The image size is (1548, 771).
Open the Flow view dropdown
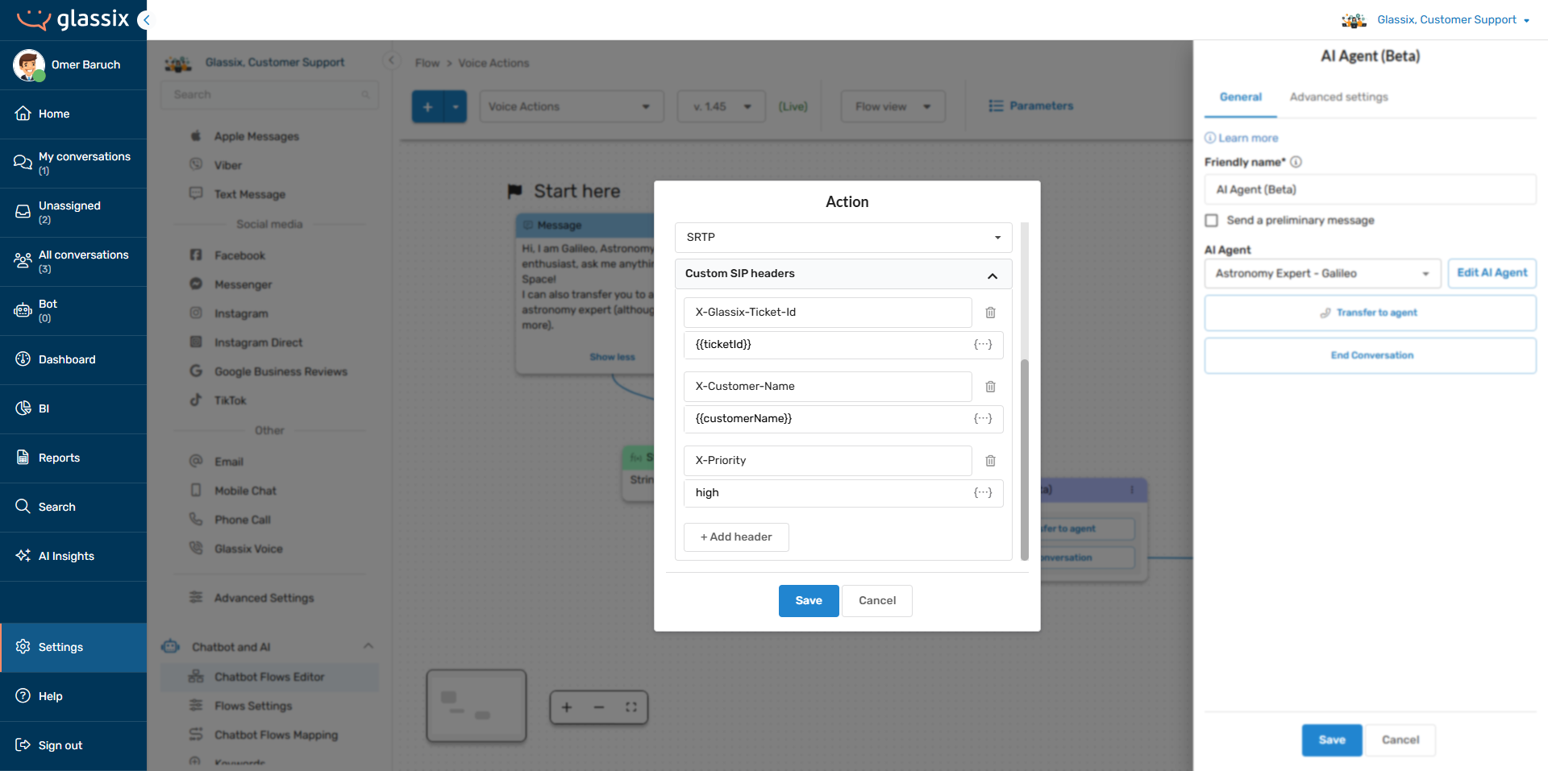[893, 106]
